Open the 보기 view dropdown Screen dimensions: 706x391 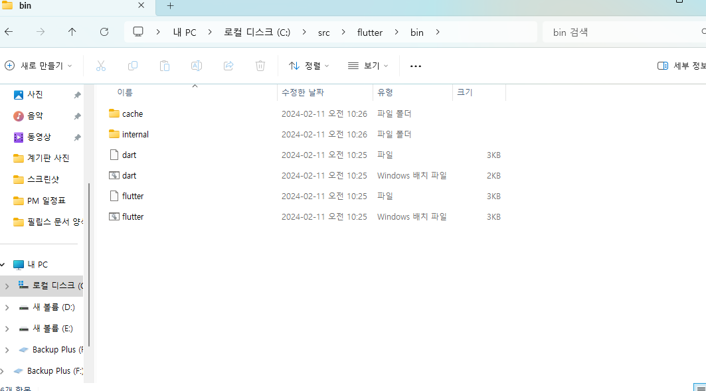368,66
